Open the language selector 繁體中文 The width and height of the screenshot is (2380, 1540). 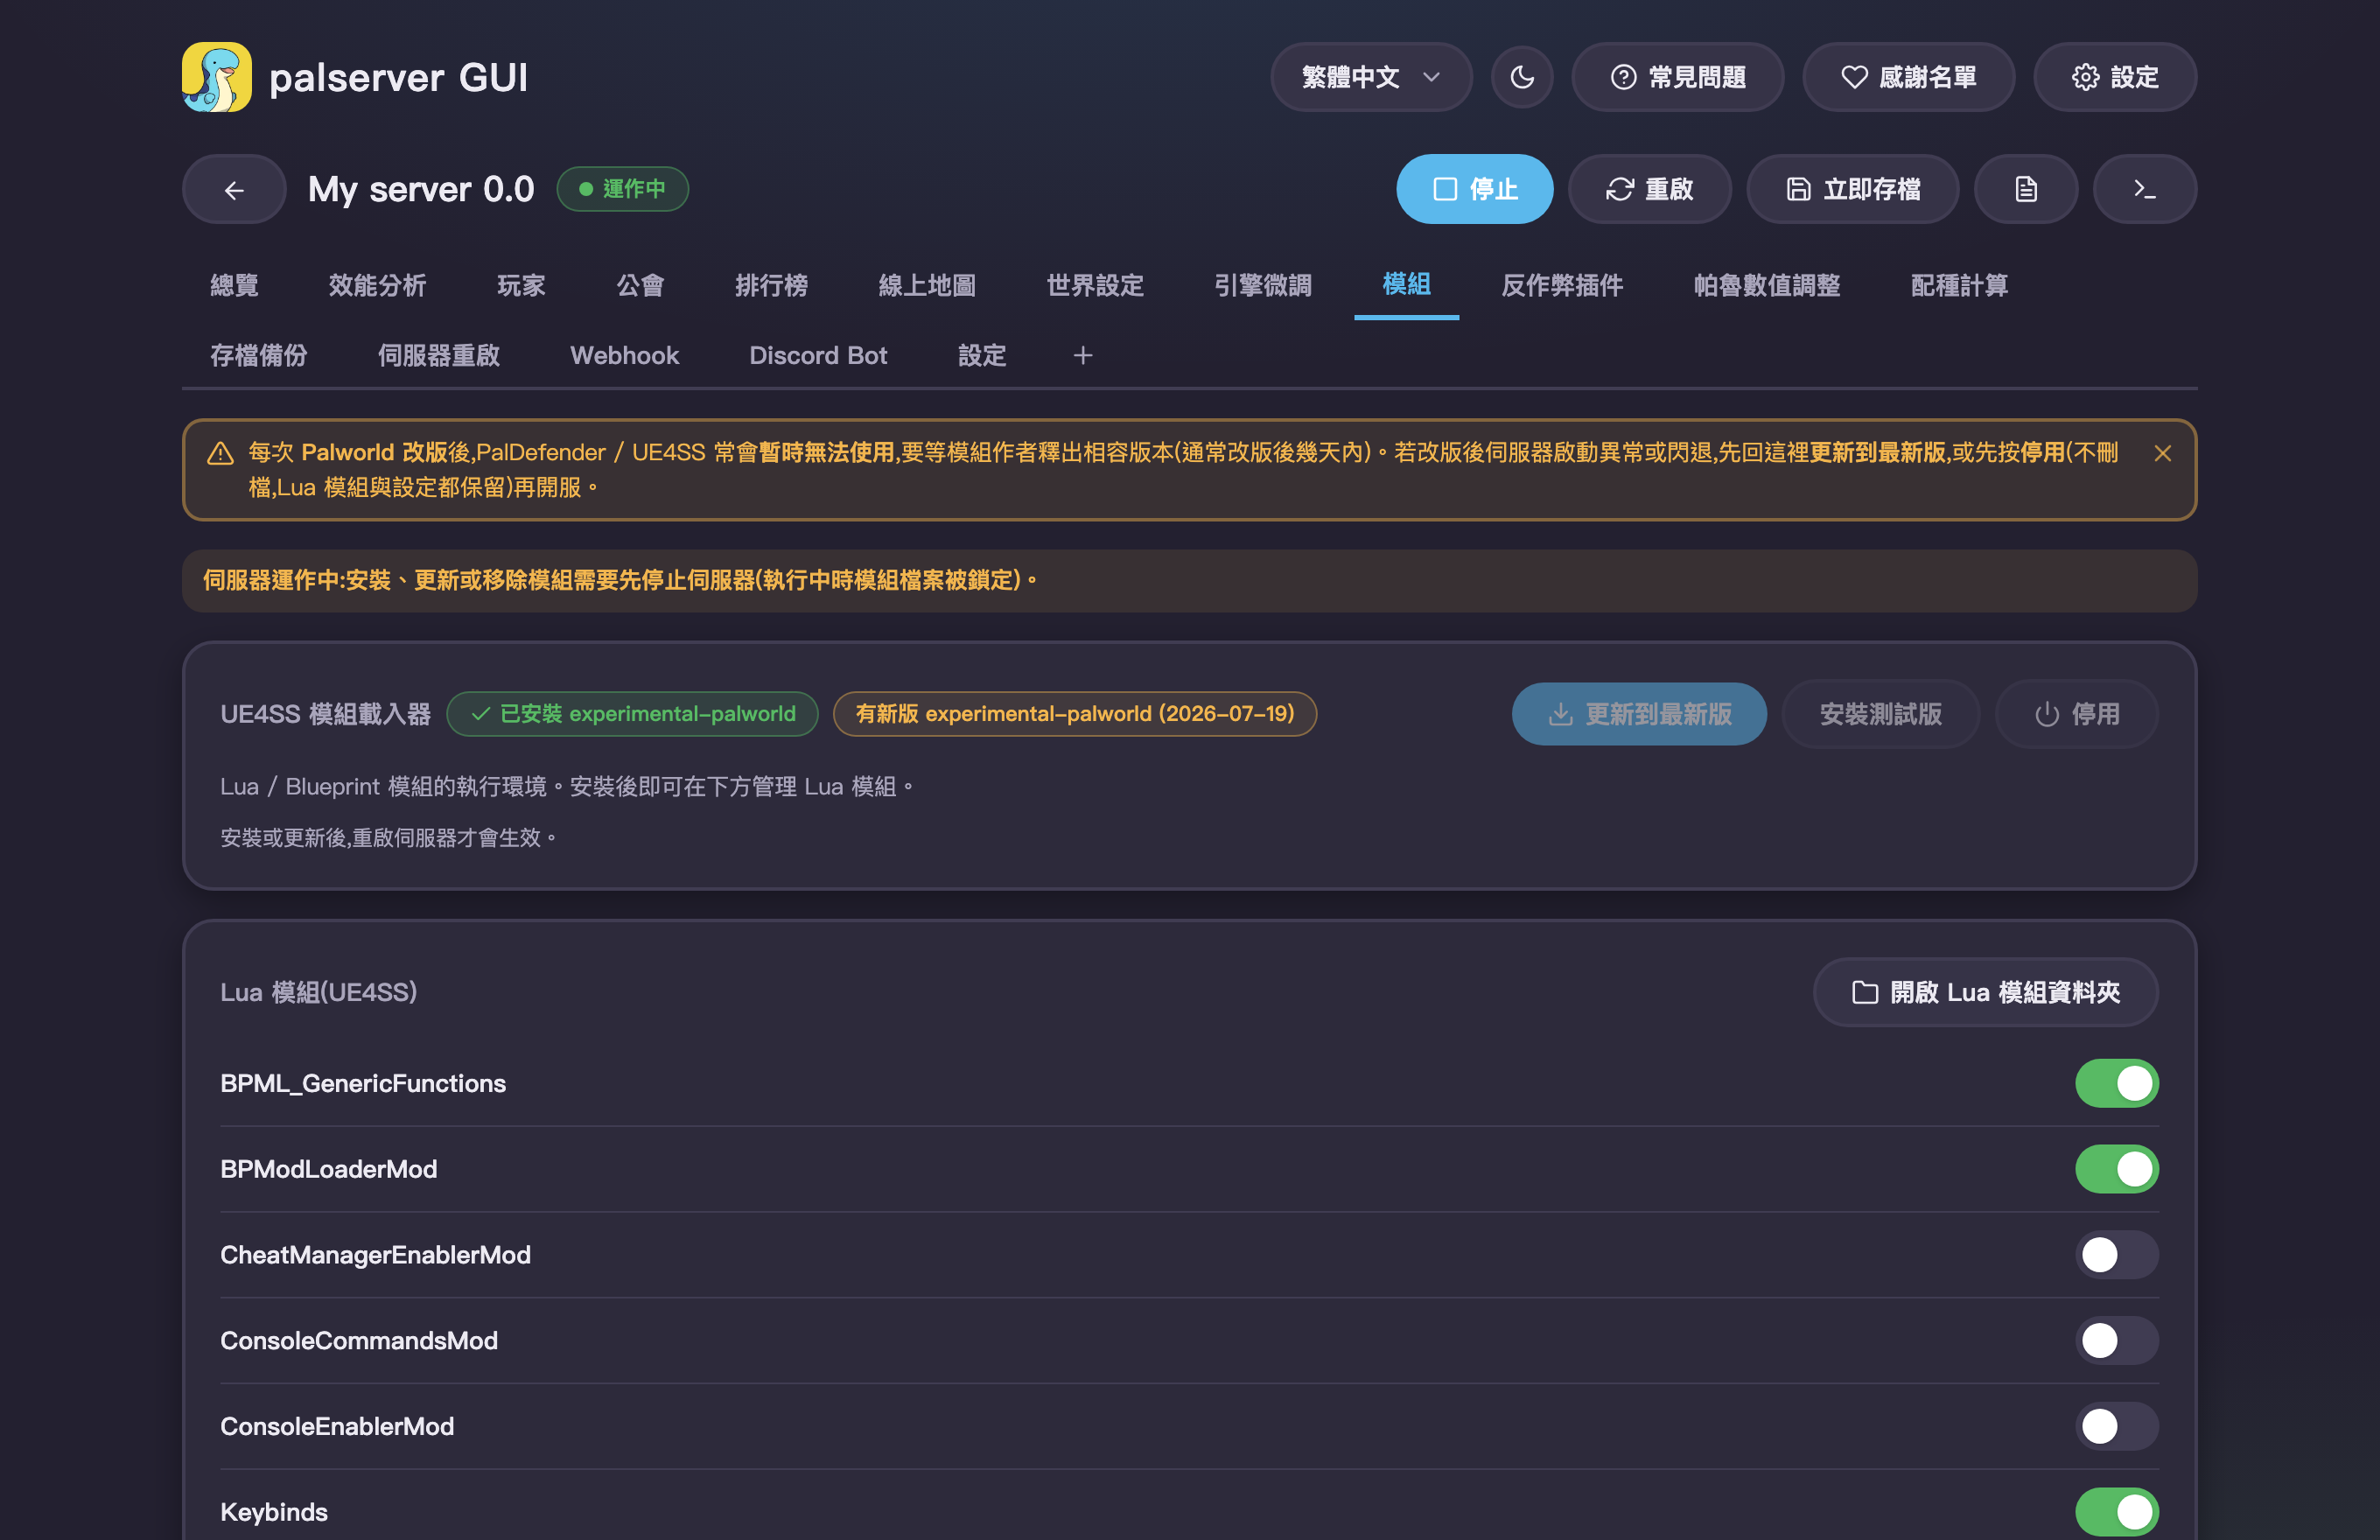pos(1371,77)
